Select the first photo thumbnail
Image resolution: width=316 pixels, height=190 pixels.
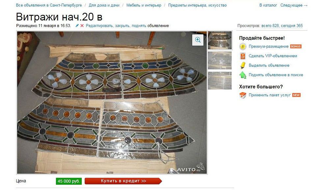coord(220,40)
